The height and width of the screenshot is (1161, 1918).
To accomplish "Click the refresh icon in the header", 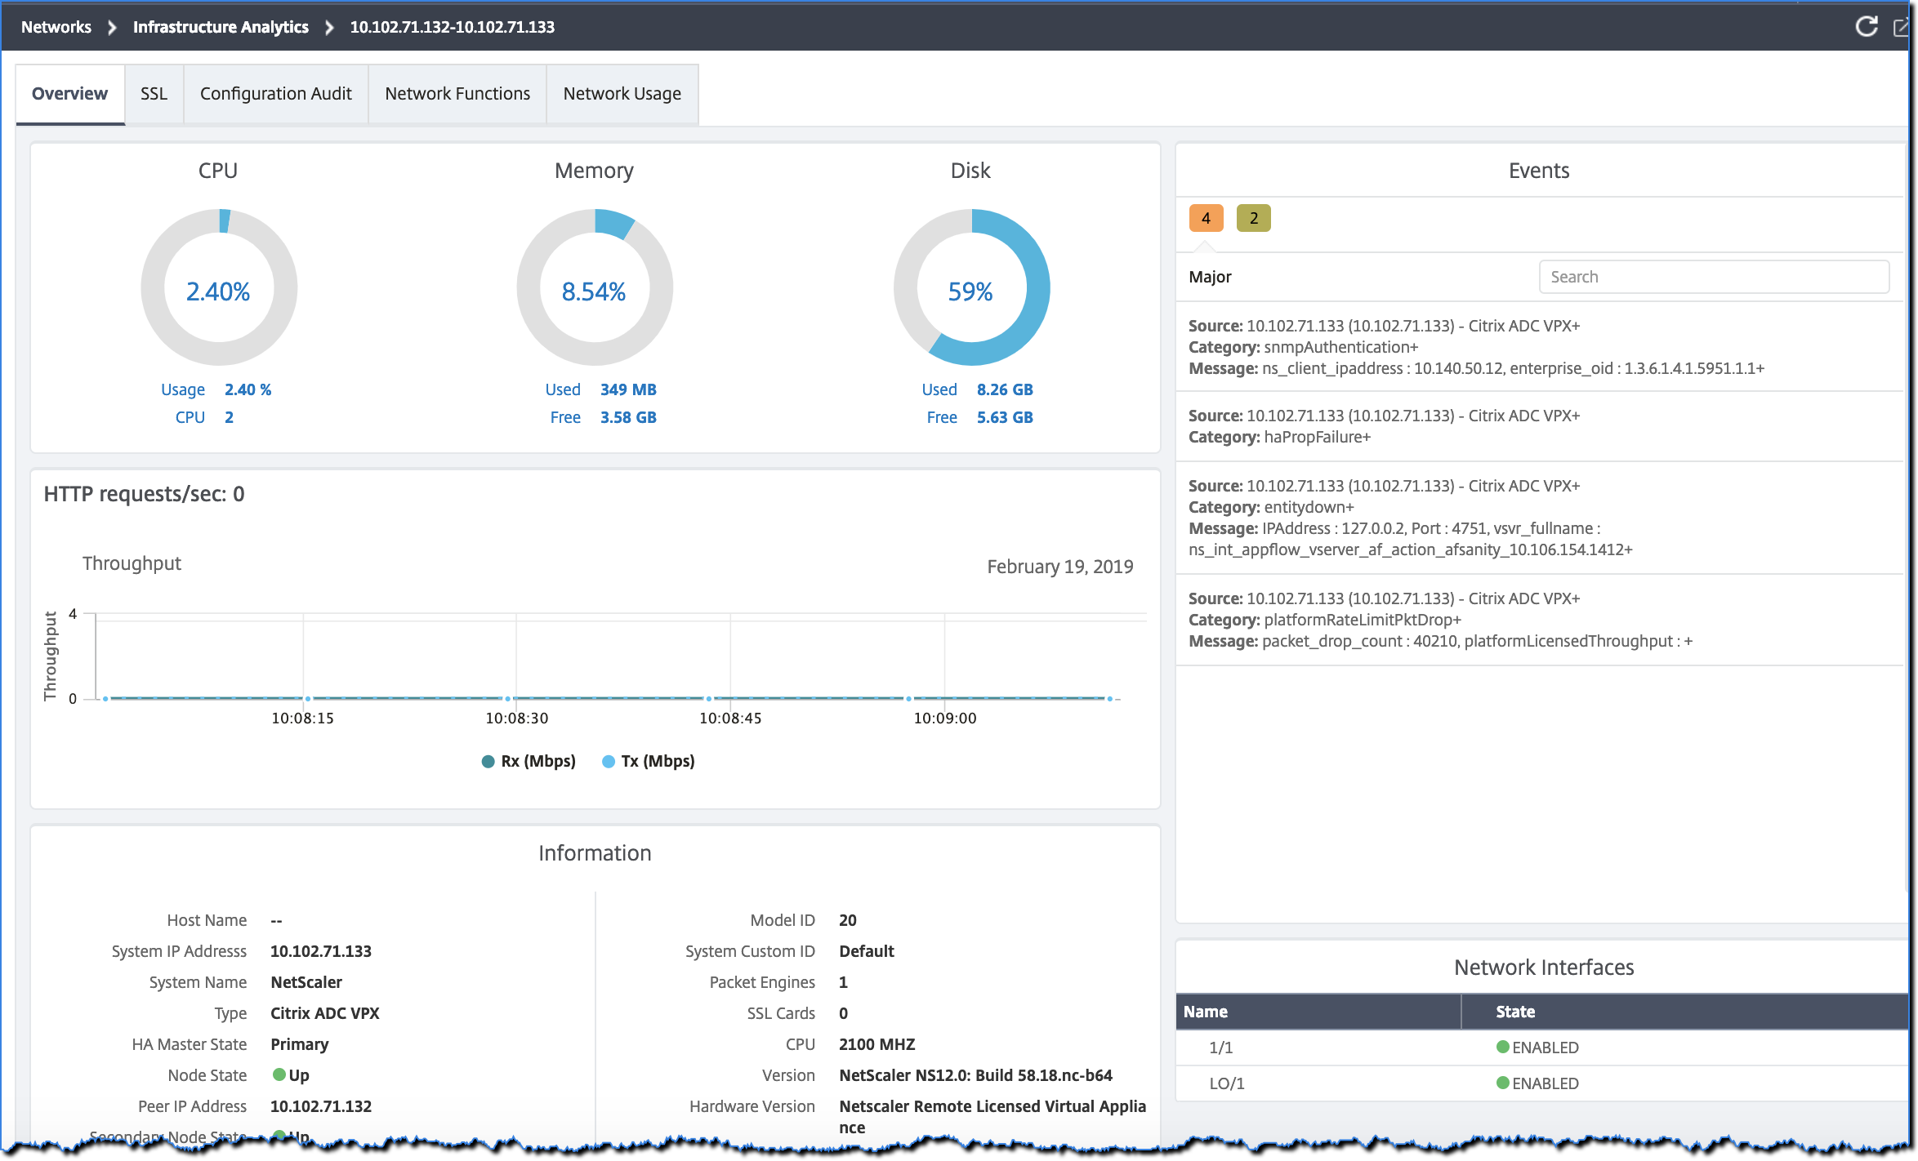I will point(1866,27).
